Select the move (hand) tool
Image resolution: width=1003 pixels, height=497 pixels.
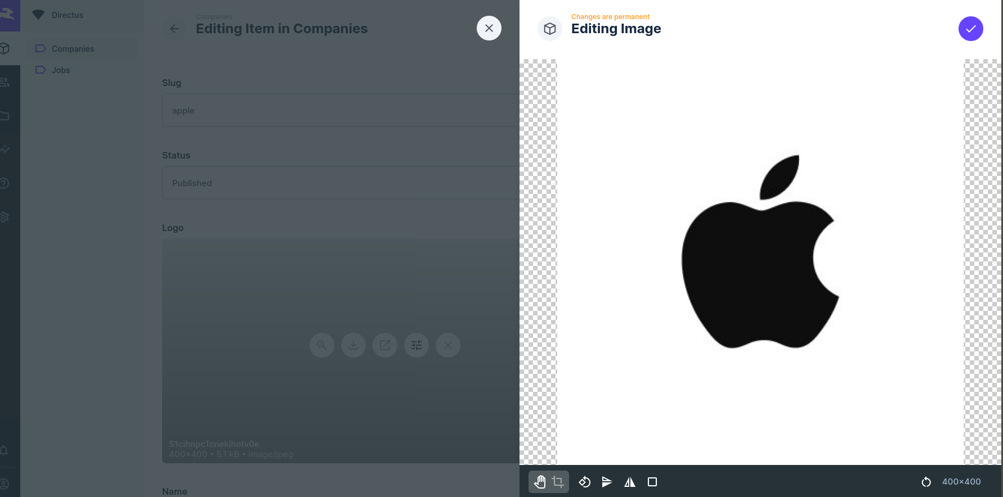540,482
